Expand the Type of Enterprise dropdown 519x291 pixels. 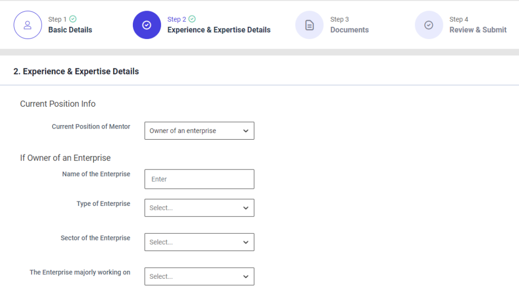click(199, 208)
